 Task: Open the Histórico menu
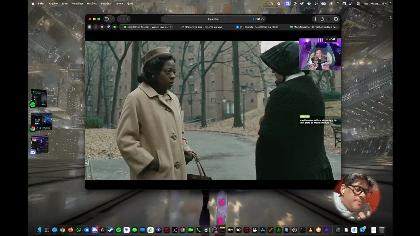click(92, 4)
